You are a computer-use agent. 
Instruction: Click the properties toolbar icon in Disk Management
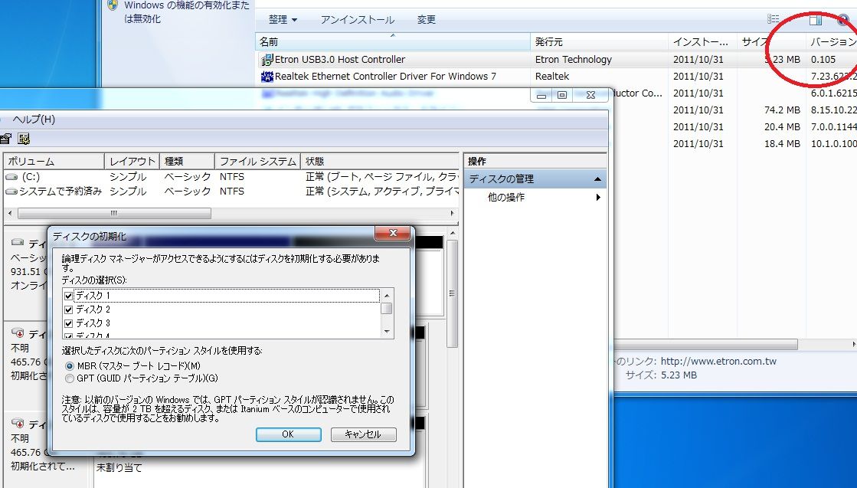click(5, 139)
